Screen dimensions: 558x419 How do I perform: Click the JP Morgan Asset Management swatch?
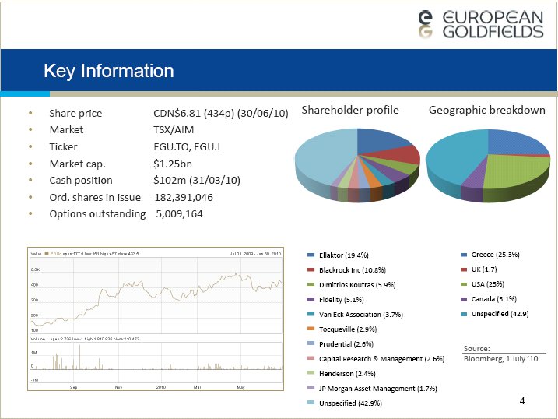(311, 388)
